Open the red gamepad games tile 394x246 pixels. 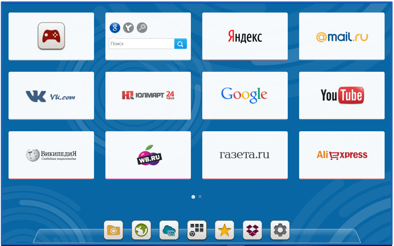51,36
